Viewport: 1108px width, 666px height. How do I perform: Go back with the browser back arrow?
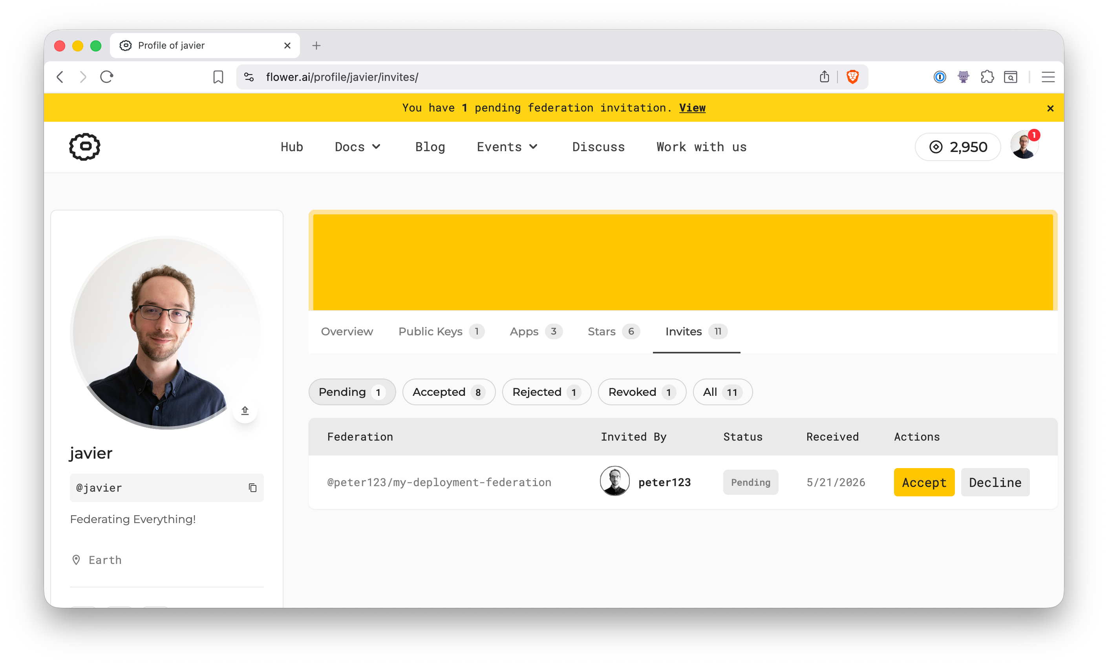click(60, 77)
